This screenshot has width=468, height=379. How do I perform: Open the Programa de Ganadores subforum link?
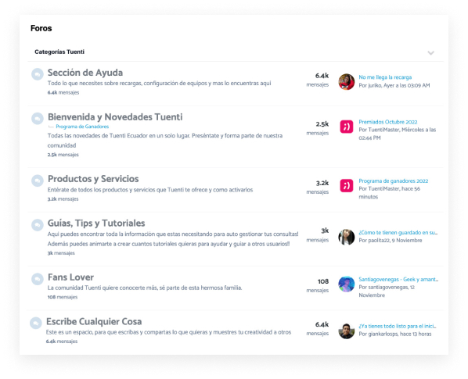click(x=82, y=127)
